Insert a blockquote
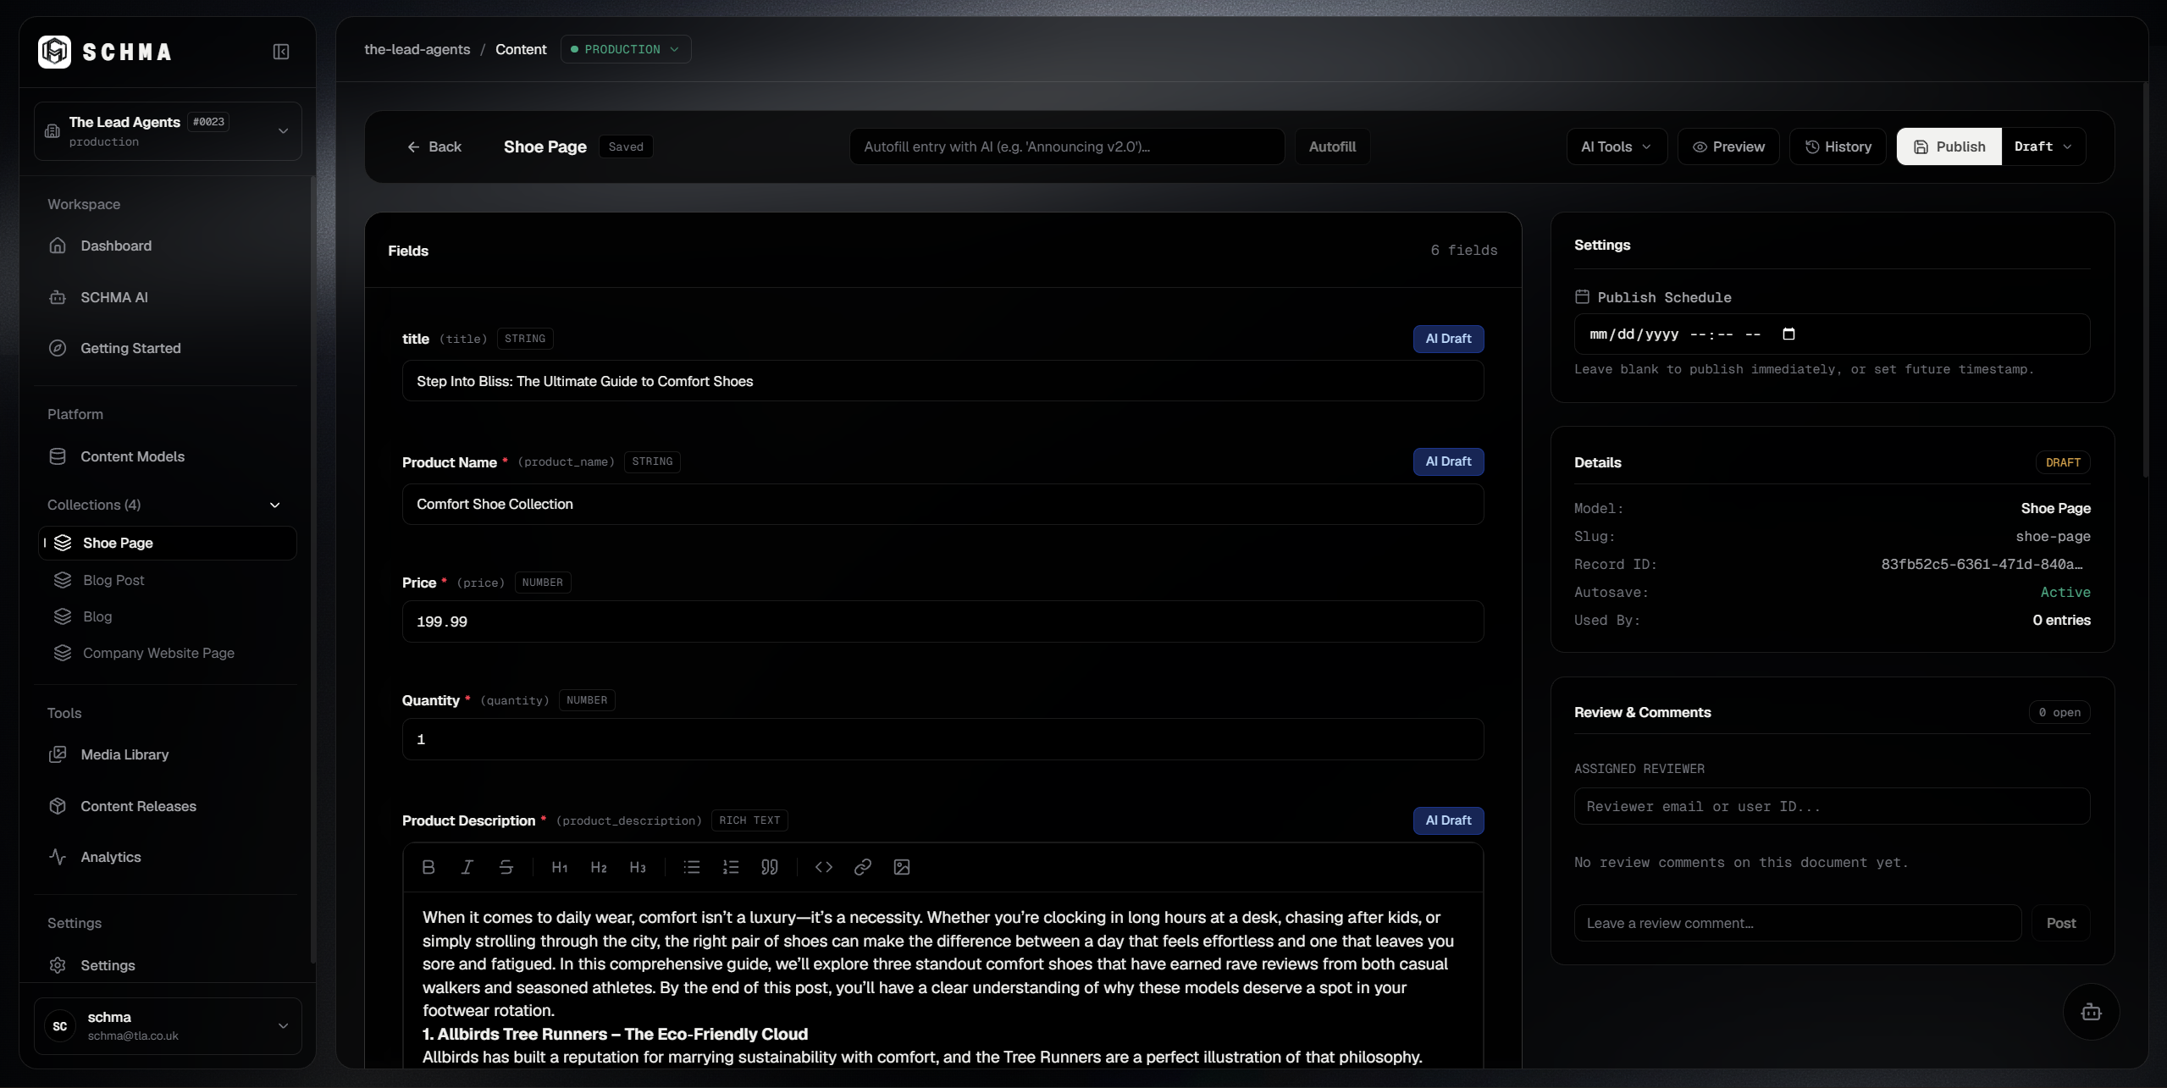The width and height of the screenshot is (2167, 1088). tap(770, 867)
